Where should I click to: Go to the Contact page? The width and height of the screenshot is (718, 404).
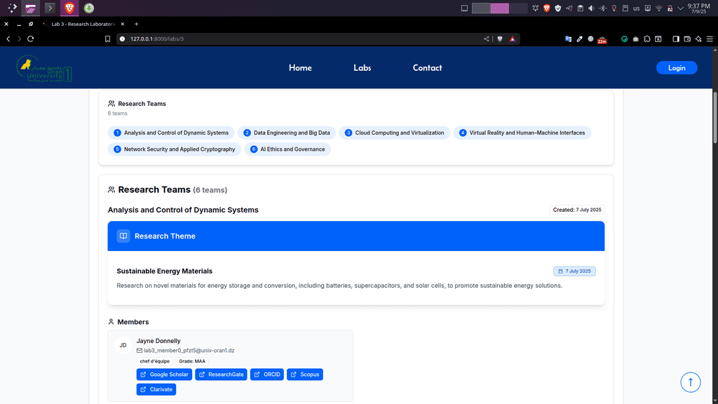427,68
